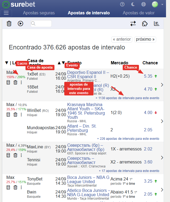The width and height of the screenshot is (170, 202).
Task: Click the 18Bet bookmaker name
Action: pyautogui.click(x=33, y=87)
